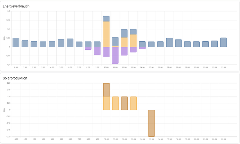This screenshot has height=144, width=240.
Task: Click the purple 9:00 segment in Energieverbrauch
Action: tap(97, 51)
